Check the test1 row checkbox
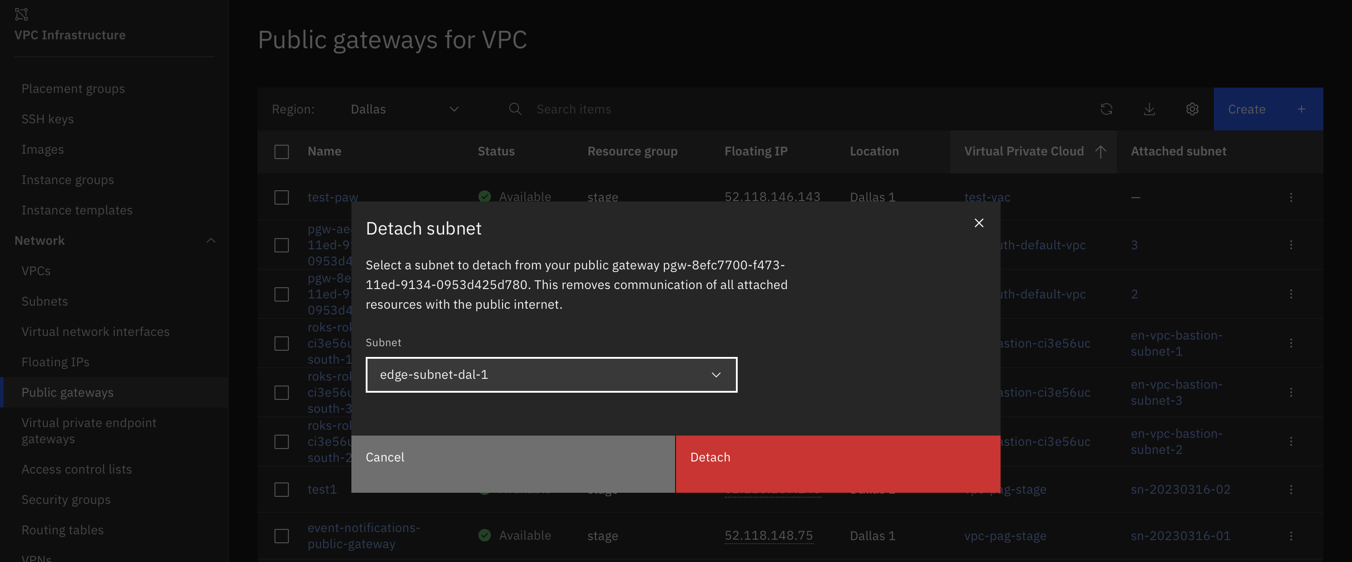The height and width of the screenshot is (562, 1352). point(281,489)
